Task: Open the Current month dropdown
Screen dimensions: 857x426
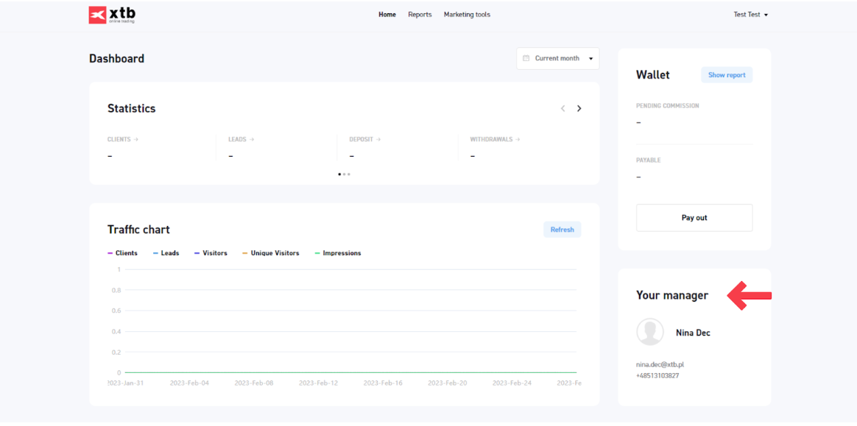Action: (x=558, y=58)
